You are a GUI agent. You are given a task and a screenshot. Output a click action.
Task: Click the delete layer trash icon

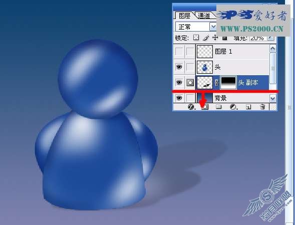click(262, 107)
